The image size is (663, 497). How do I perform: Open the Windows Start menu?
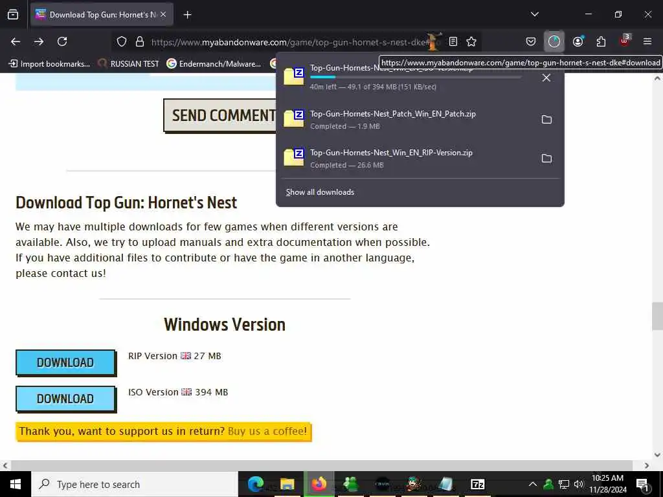point(16,484)
